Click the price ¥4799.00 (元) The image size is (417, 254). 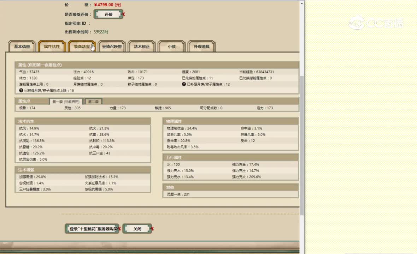click(x=108, y=5)
